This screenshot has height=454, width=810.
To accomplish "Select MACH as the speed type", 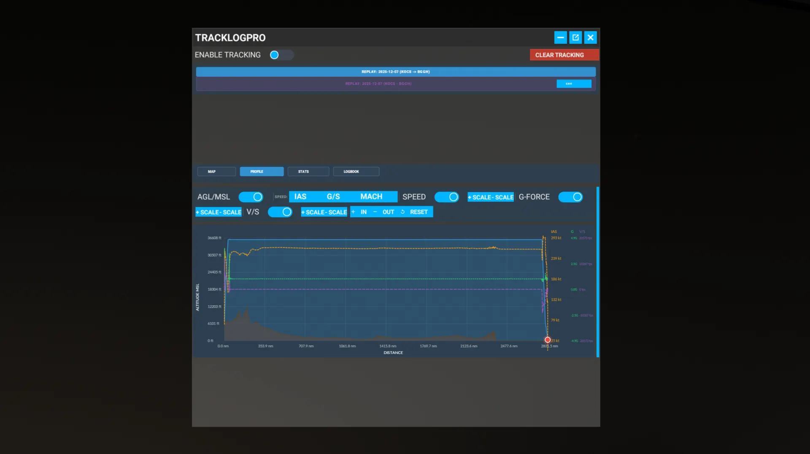I will (x=371, y=197).
